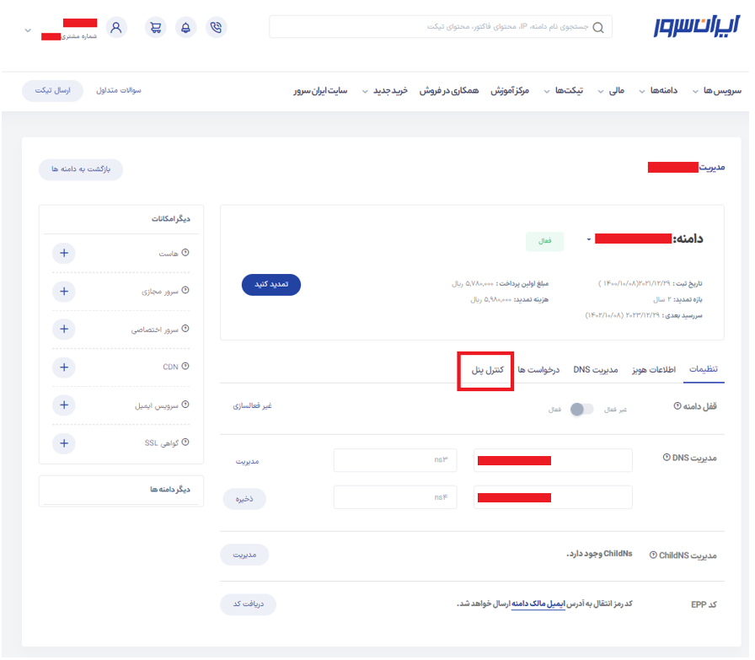The height and width of the screenshot is (660, 755).
Task: Click the phone support icon
Action: (217, 27)
